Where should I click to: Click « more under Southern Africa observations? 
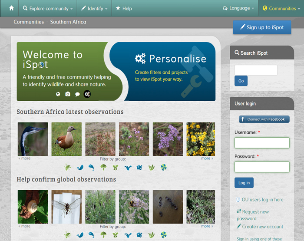pyautogui.click(x=24, y=158)
